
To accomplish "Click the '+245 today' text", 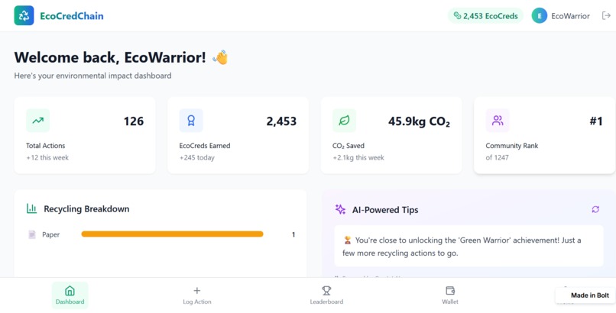I will [x=197, y=158].
